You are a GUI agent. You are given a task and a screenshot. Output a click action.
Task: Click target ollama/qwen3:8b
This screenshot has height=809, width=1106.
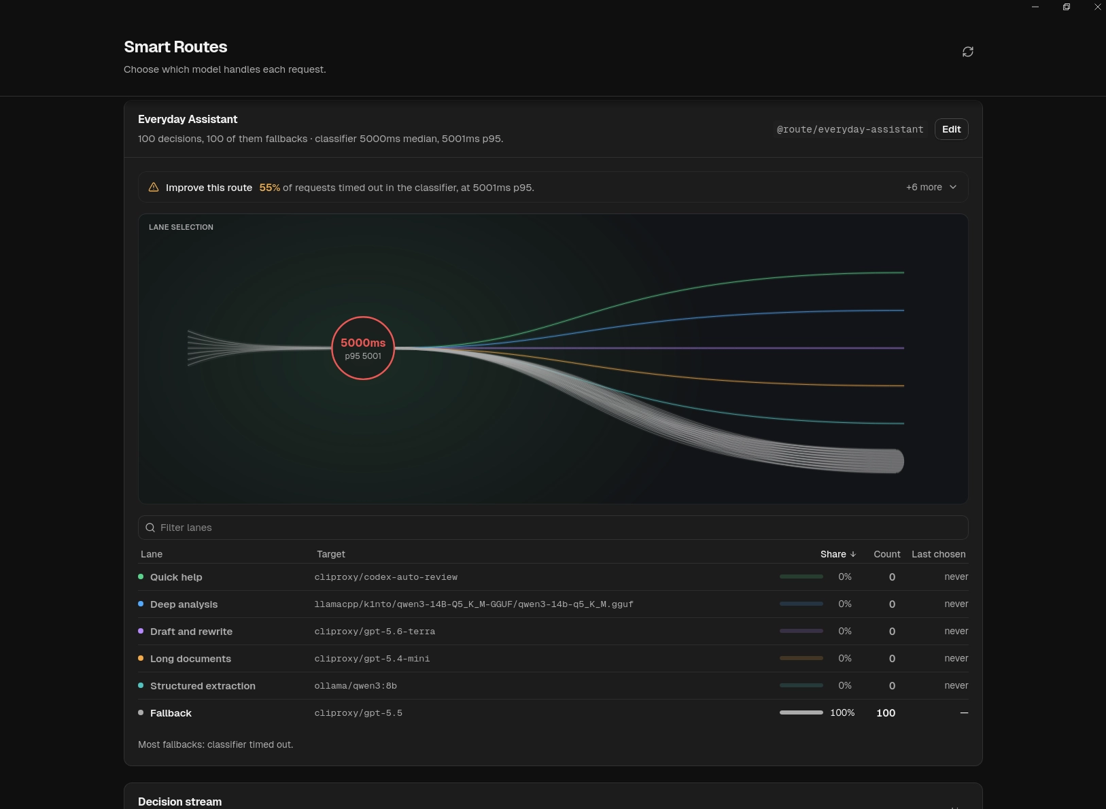click(x=356, y=686)
